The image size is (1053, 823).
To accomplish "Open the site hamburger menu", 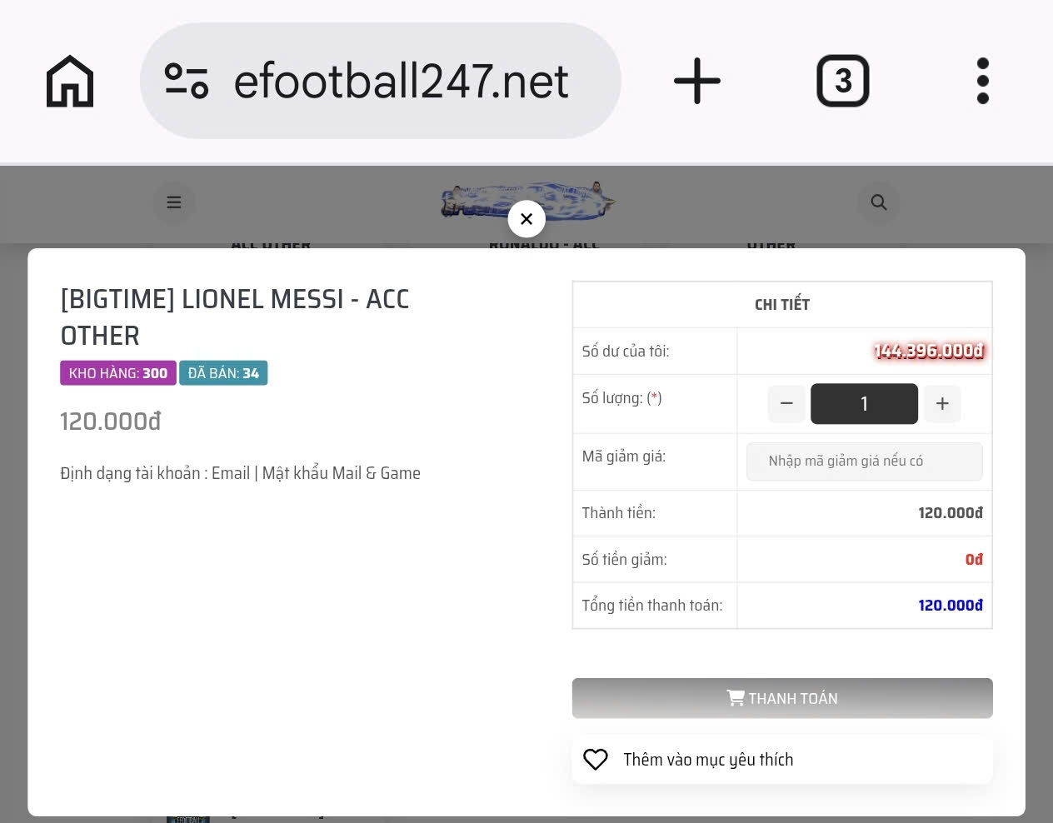I will [174, 202].
